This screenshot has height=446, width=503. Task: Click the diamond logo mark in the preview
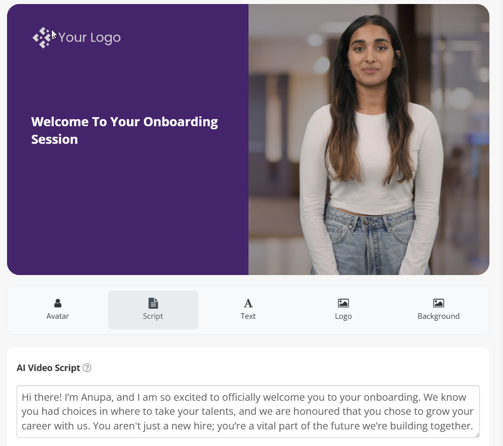[42, 38]
